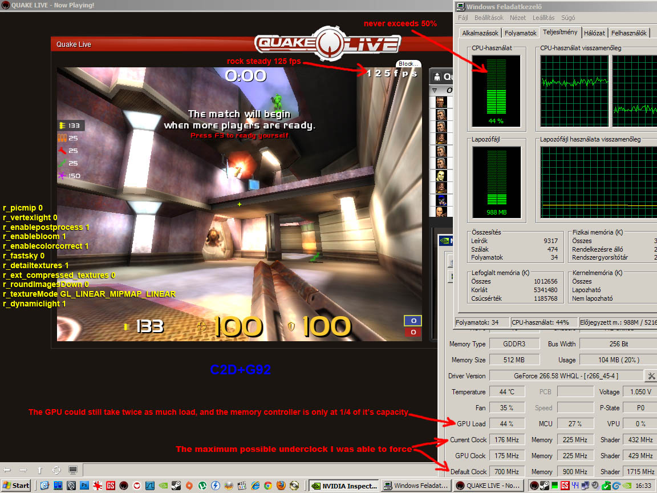Click the CPU usage history graph
The width and height of the screenshot is (657, 493).
[574, 91]
